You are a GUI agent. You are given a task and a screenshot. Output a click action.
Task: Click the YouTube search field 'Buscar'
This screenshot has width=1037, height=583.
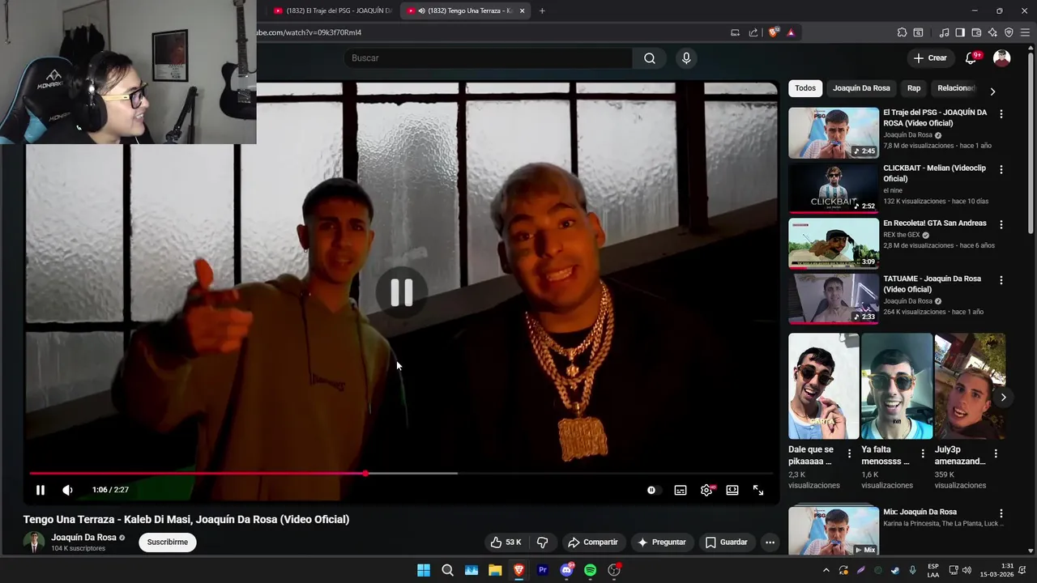click(x=489, y=58)
